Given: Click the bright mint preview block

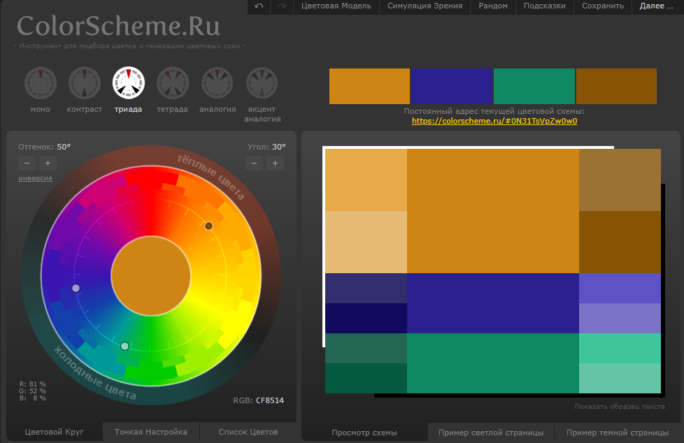Looking at the screenshot, I should (x=620, y=349).
